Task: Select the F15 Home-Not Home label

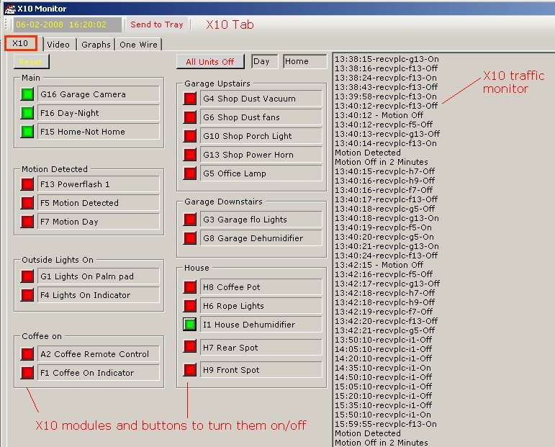Action: pyautogui.click(x=99, y=132)
